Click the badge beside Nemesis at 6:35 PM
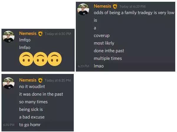The width and height of the screenshot is (177, 132). [40, 80]
